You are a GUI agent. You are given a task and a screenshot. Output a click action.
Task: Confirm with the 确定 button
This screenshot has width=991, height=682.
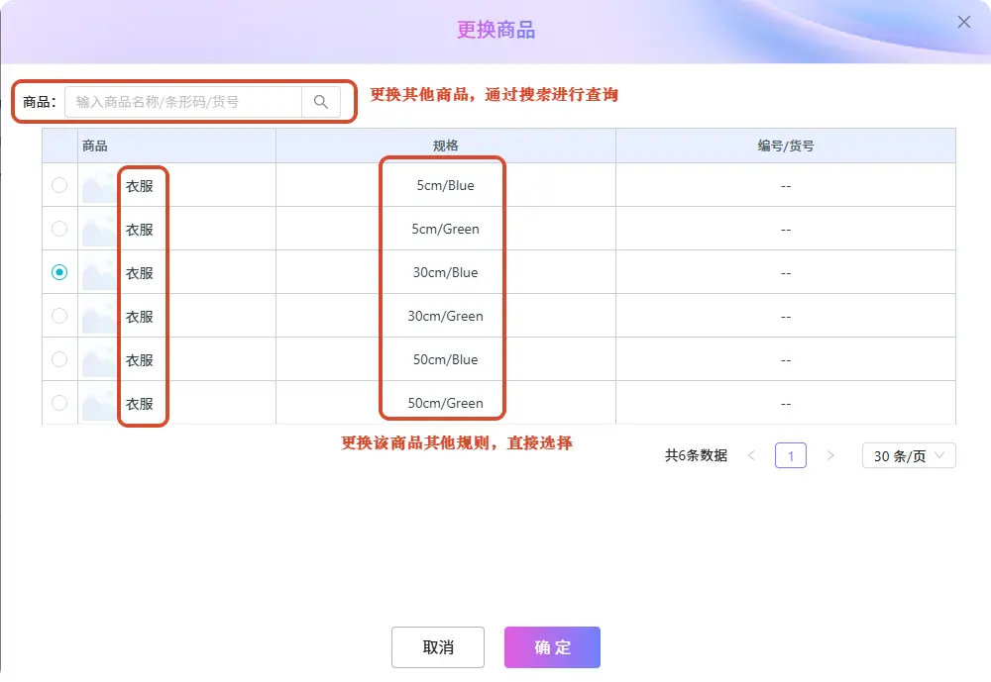tap(552, 647)
